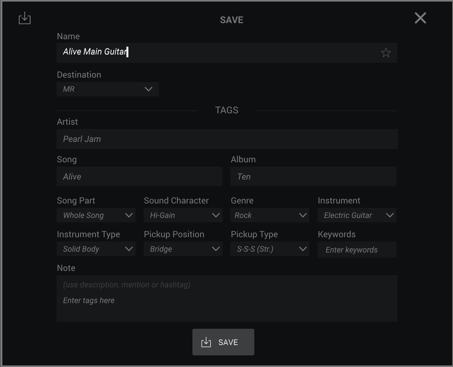Click the save-to-disk icon in top-left corner

[25, 18]
